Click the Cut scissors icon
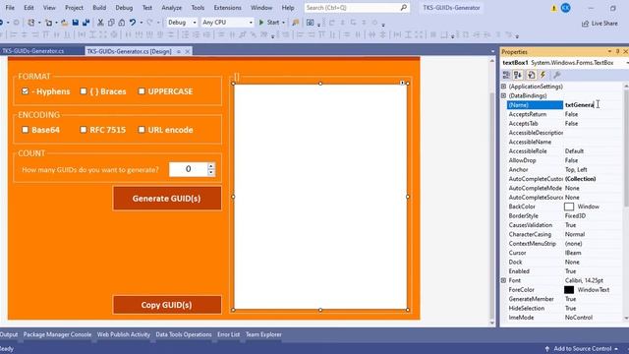The width and height of the screenshot is (629, 354). click(x=100, y=23)
